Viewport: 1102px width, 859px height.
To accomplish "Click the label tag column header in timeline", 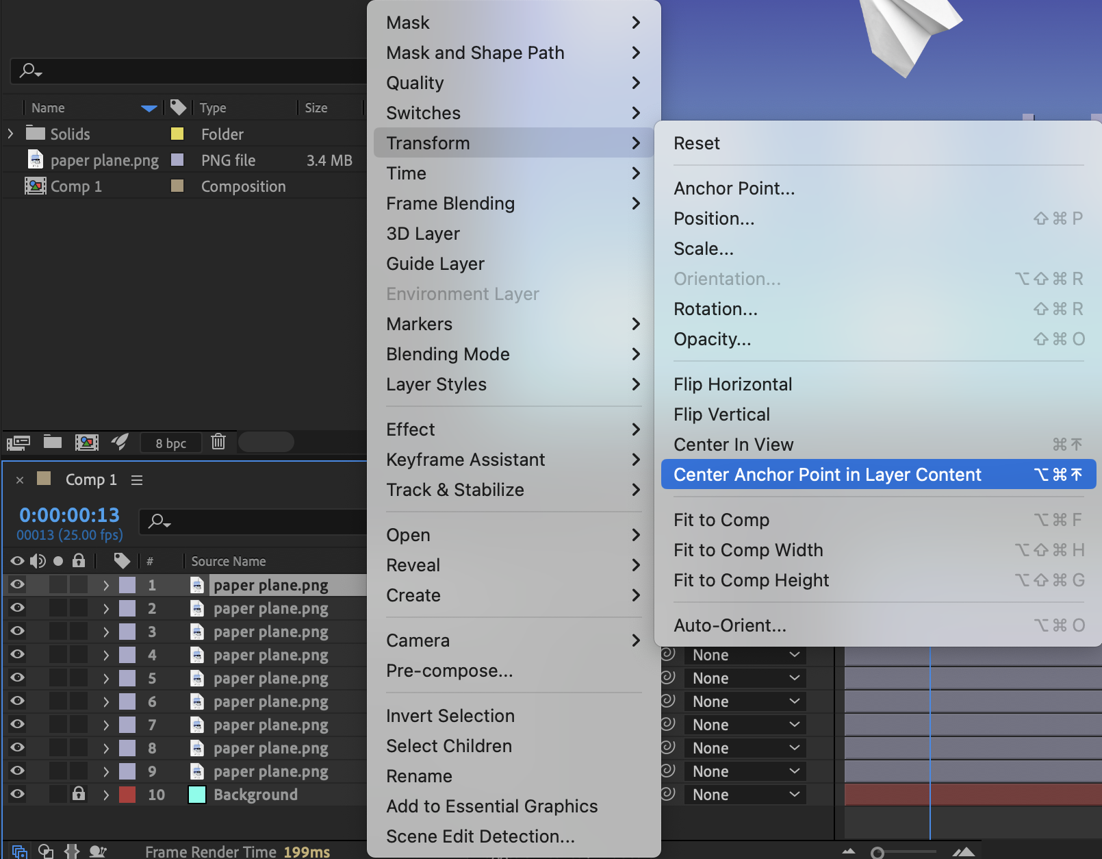I will [x=122, y=561].
